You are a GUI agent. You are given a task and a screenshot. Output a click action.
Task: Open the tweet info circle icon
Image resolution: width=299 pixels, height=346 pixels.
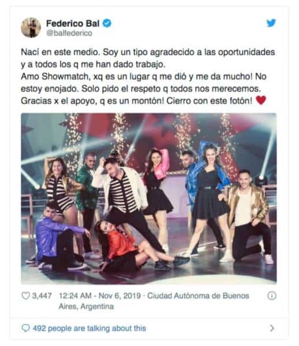coord(272,296)
